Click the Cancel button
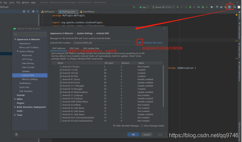The image size is (242, 142). (147, 135)
